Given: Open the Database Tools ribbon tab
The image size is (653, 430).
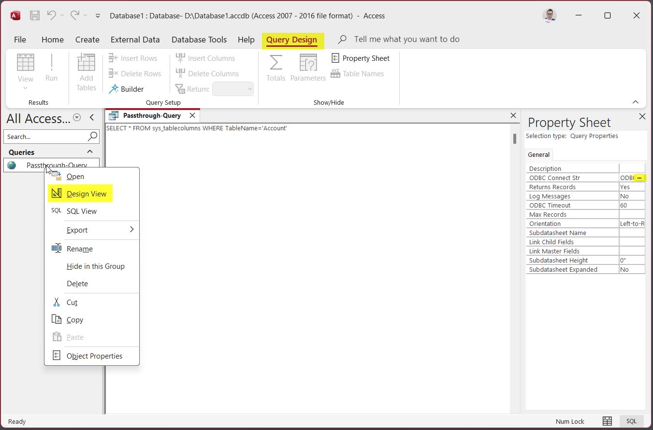Looking at the screenshot, I should click(x=199, y=40).
